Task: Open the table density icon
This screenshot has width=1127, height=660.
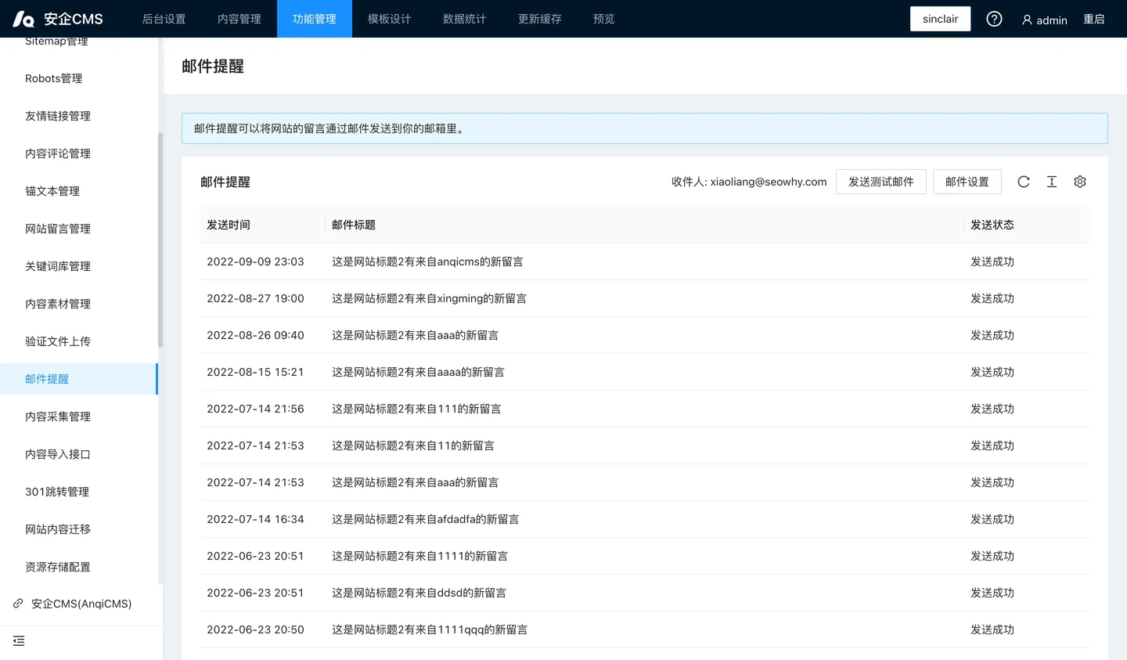Action: 1052,182
